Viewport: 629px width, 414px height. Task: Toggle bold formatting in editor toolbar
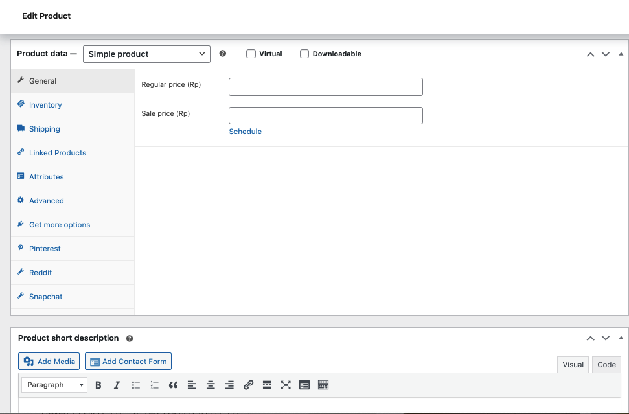pyautogui.click(x=98, y=385)
